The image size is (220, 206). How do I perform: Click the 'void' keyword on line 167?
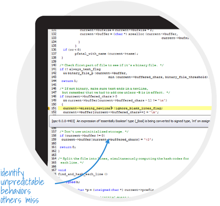click(x=62, y=170)
